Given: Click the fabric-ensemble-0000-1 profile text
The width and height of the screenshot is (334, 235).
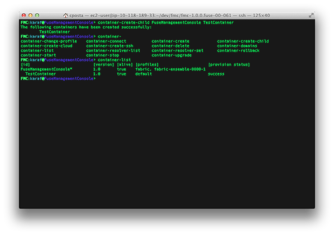Looking at the screenshot, I should pos(180,69).
